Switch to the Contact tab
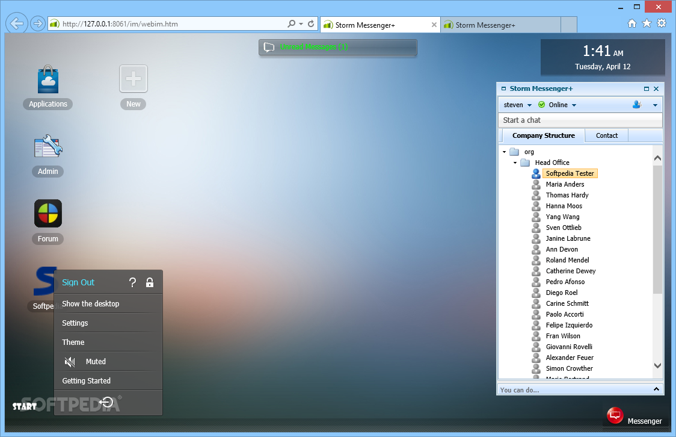The width and height of the screenshot is (676, 437). (607, 135)
